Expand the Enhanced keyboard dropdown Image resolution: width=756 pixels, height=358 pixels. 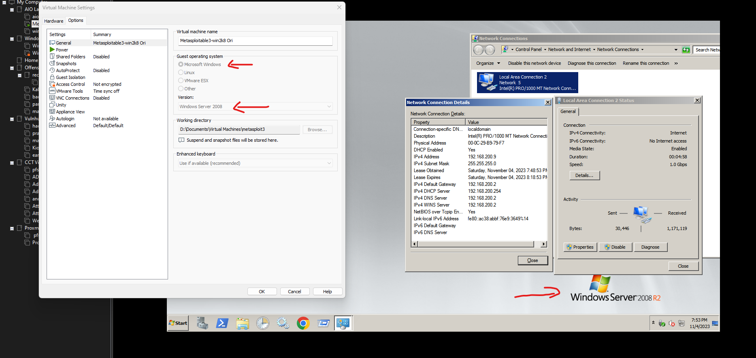click(x=255, y=163)
